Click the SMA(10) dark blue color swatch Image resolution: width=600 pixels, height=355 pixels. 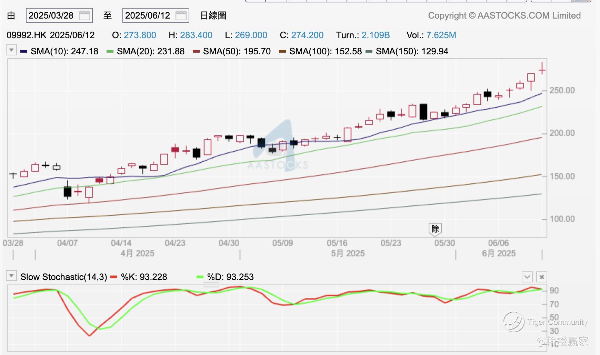pos(24,51)
